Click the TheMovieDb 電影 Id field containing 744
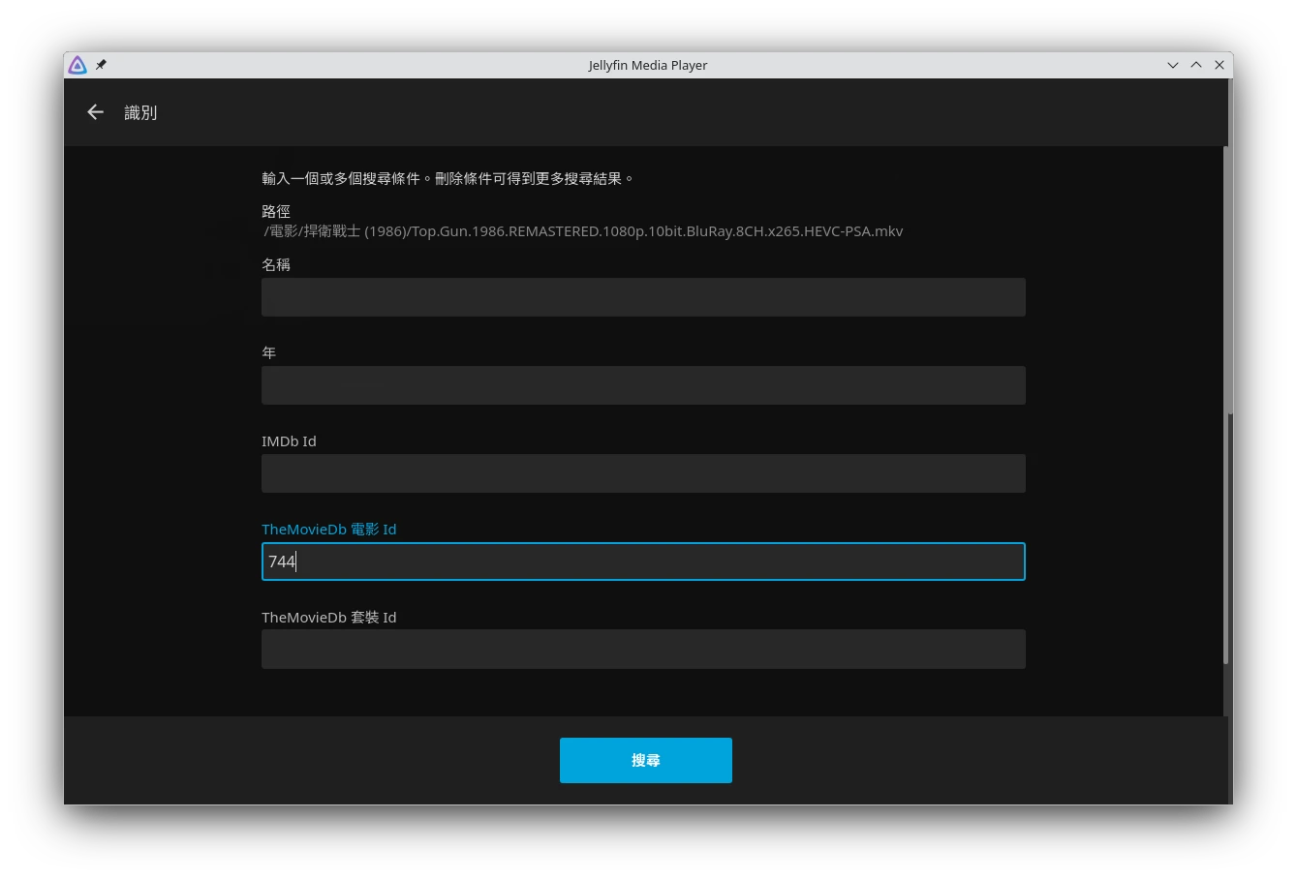 (643, 561)
